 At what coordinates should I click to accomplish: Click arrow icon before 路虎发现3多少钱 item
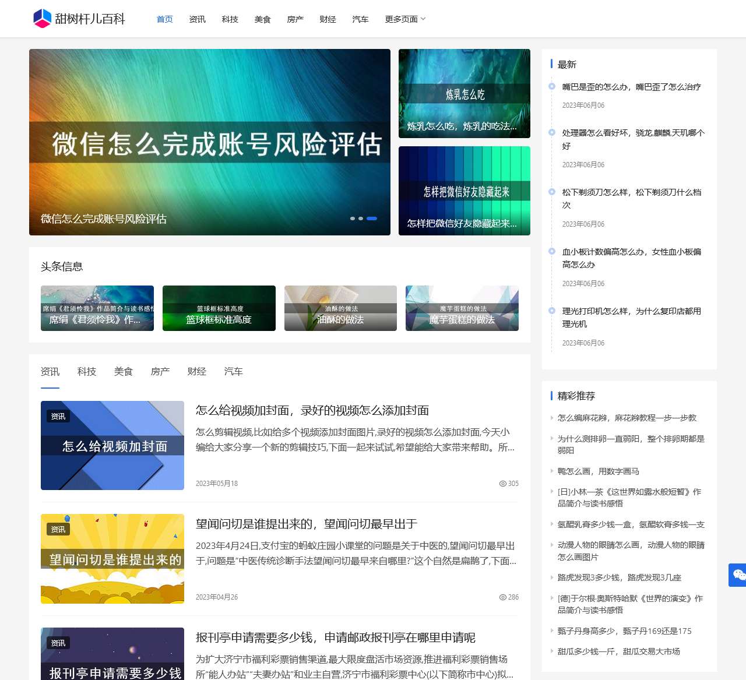[x=553, y=577]
